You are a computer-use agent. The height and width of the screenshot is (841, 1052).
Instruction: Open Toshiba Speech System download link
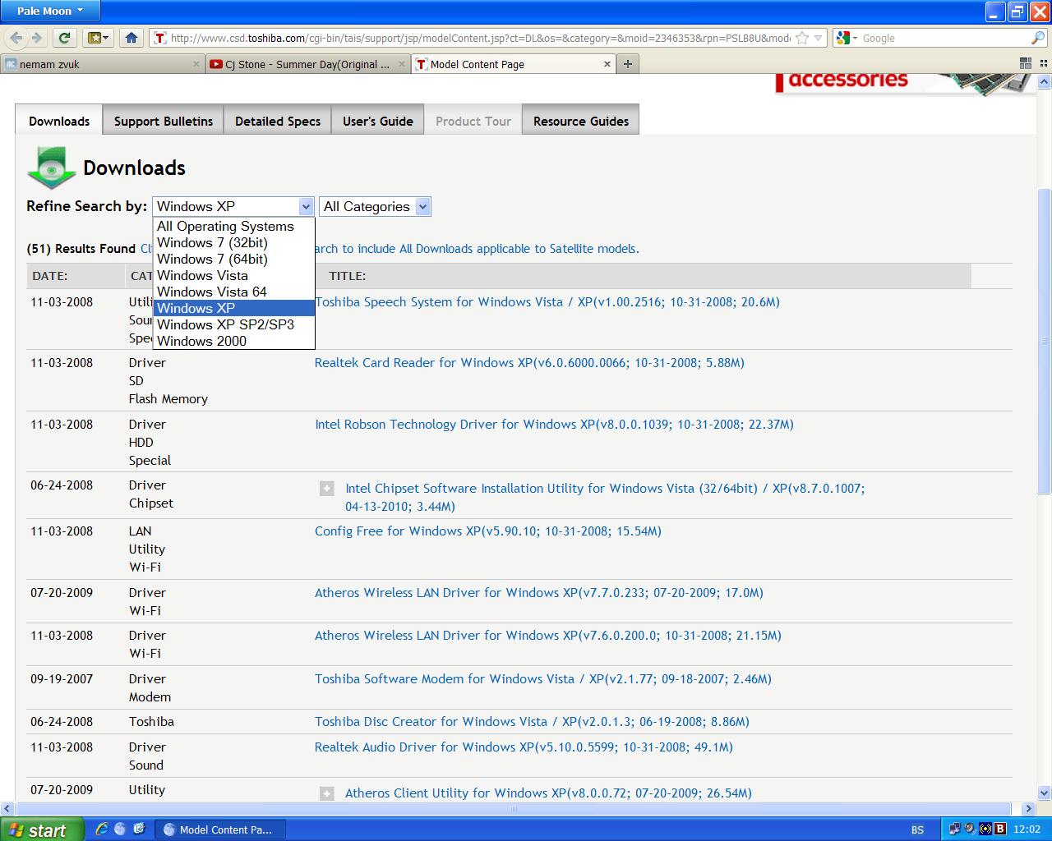coord(547,302)
